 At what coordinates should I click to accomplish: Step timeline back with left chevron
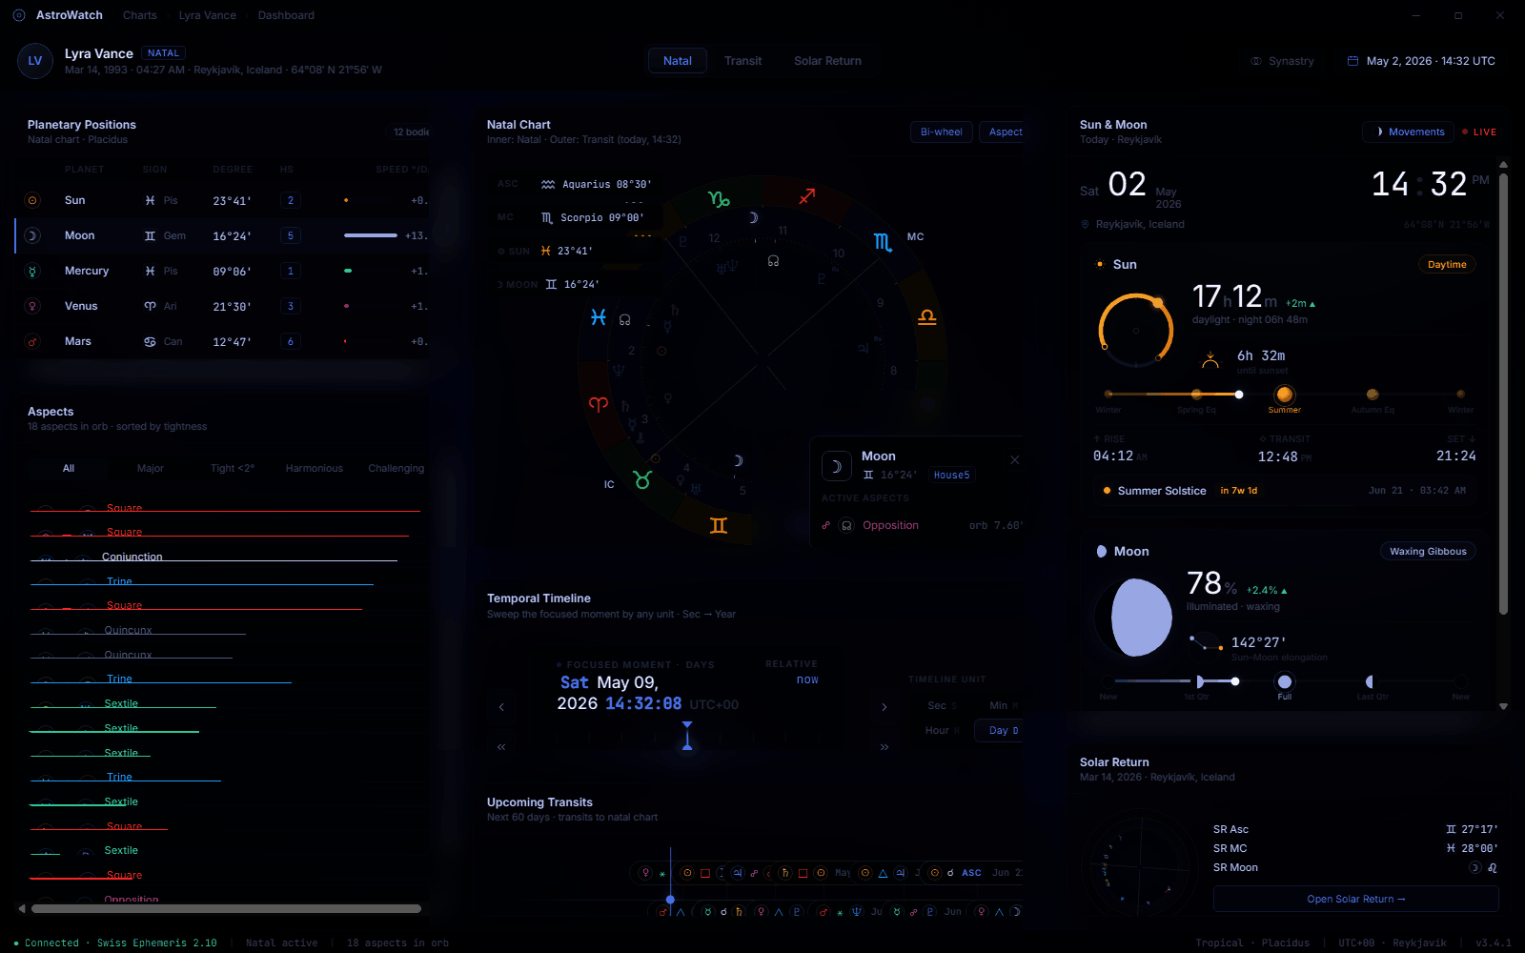pos(501,707)
